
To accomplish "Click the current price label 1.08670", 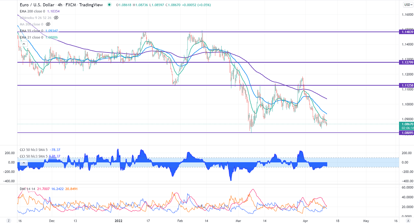I will point(407,124).
